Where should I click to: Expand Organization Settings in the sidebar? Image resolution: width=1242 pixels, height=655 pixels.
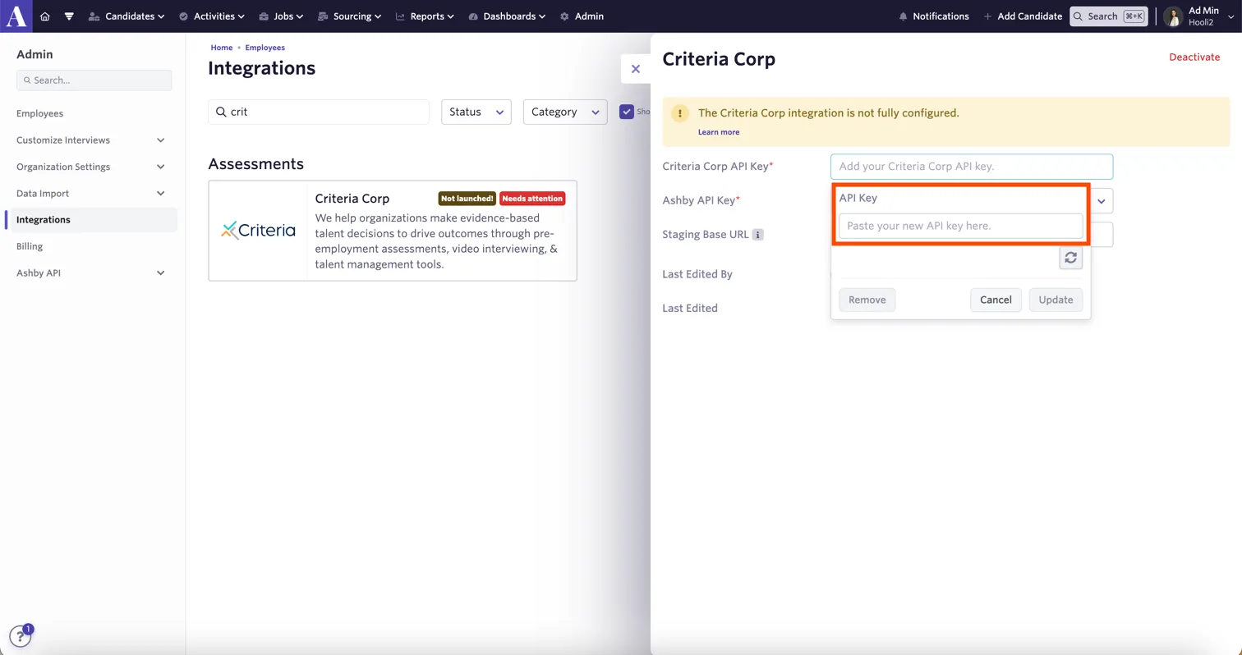point(91,167)
